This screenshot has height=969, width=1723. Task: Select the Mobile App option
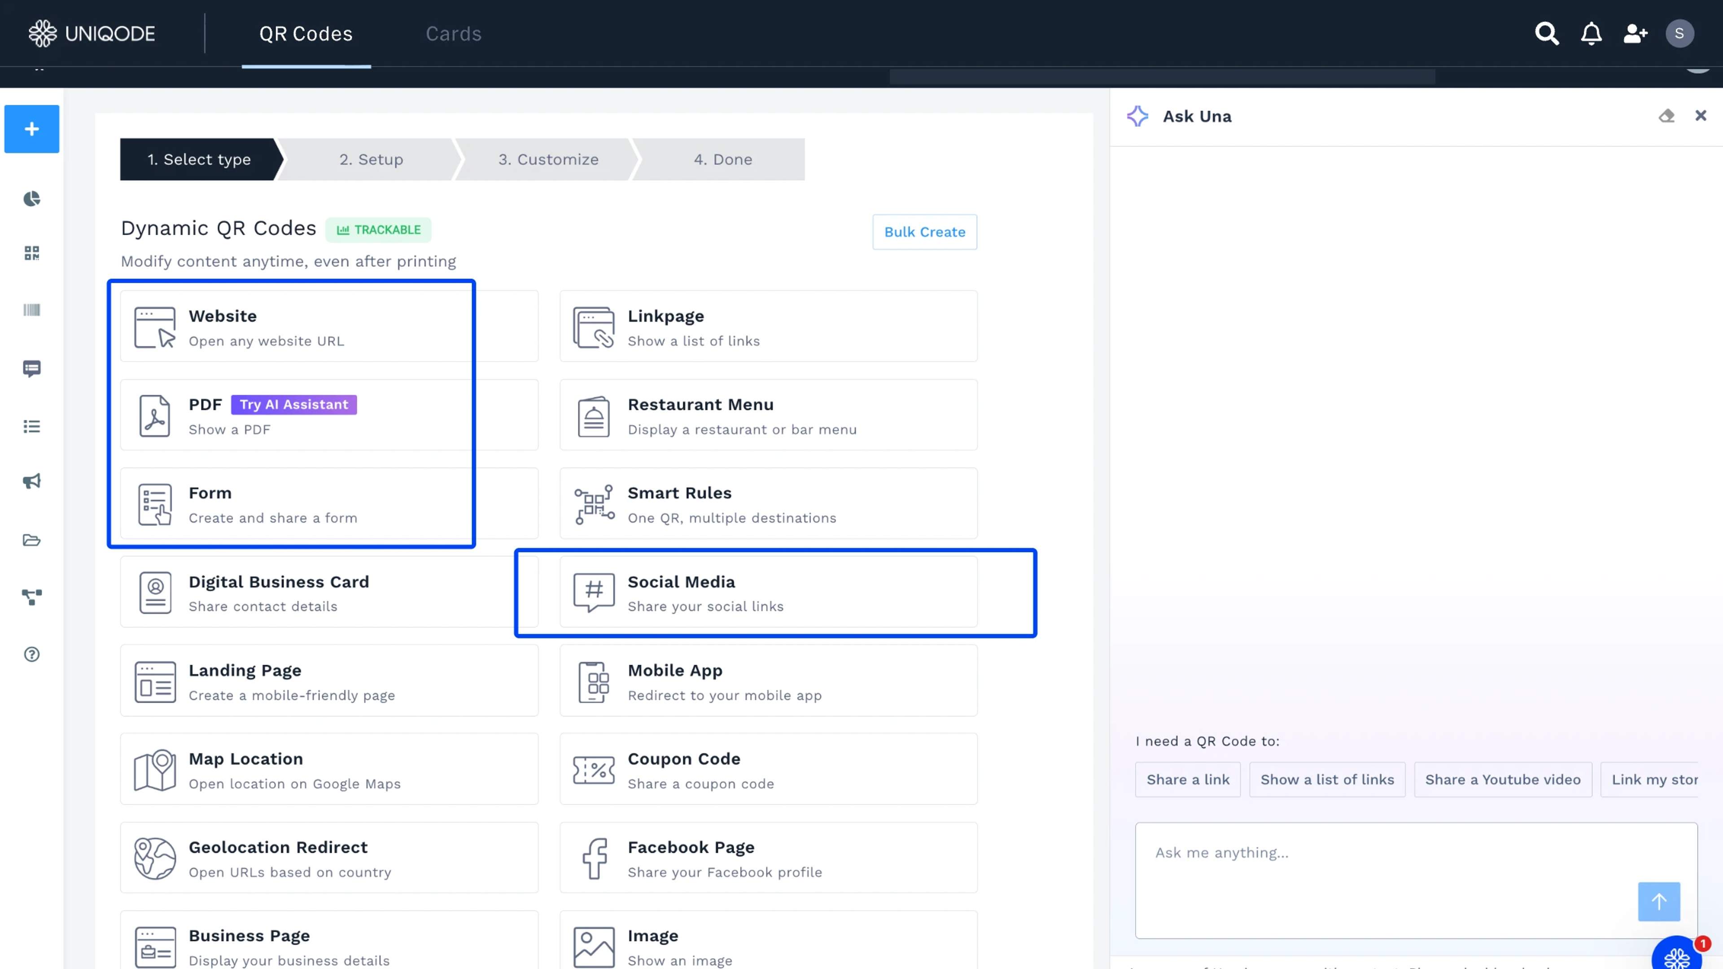pyautogui.click(x=769, y=681)
